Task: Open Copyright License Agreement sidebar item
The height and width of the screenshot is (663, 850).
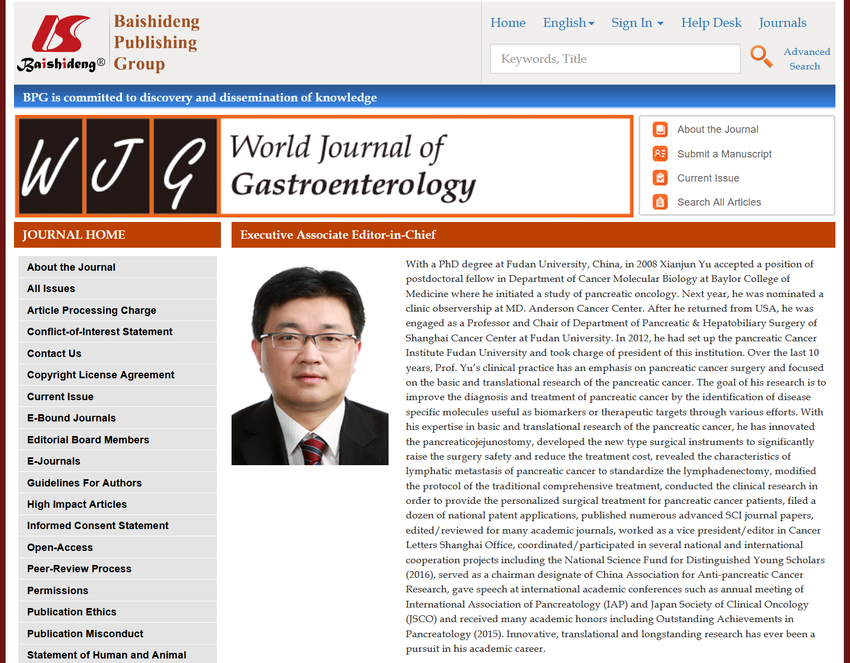Action: (x=118, y=375)
